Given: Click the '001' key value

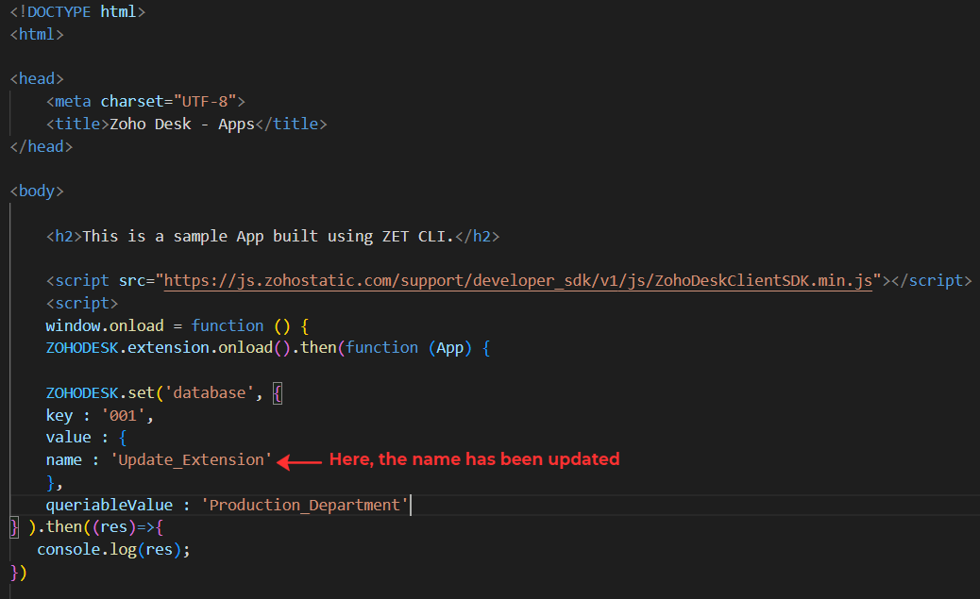Looking at the screenshot, I should pos(123,416).
